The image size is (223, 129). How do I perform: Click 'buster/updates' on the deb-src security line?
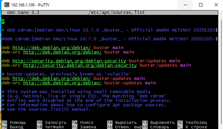point(158,65)
